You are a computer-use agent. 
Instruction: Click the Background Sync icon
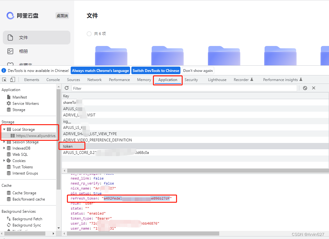tap(9, 225)
